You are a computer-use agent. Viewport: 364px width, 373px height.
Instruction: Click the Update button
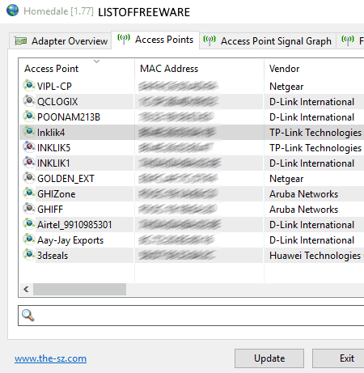tap(269, 358)
